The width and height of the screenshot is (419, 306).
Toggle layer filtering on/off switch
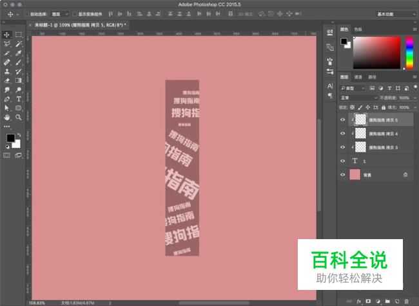coord(415,87)
